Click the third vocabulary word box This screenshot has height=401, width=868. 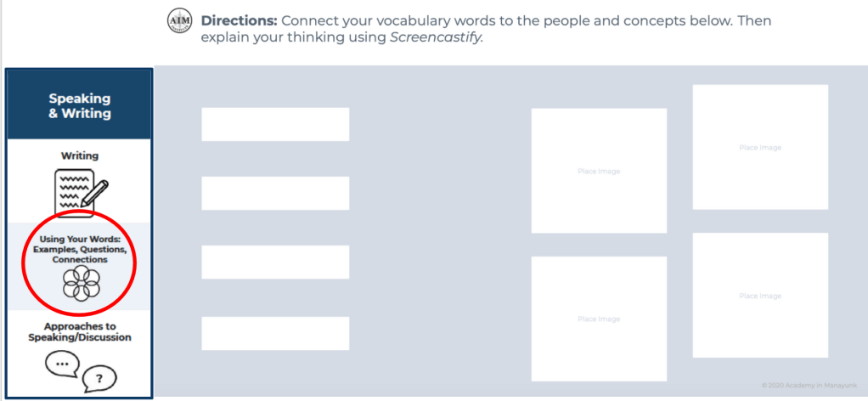click(275, 262)
